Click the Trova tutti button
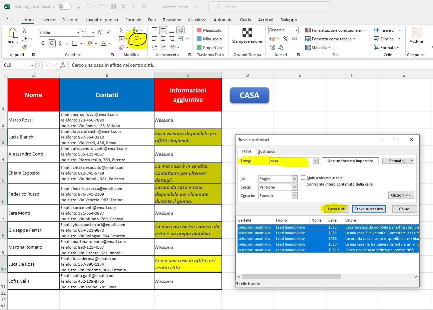433x310 pixels. pos(336,209)
